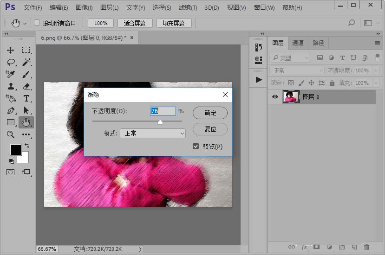The image size is (385, 255).
Task: Swap foreground and background colors
Action: click(x=27, y=146)
